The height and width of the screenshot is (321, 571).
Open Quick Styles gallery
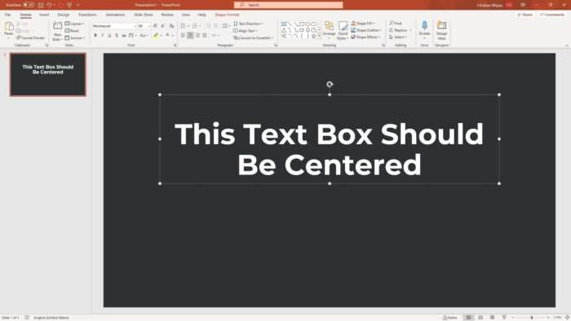coord(343,30)
